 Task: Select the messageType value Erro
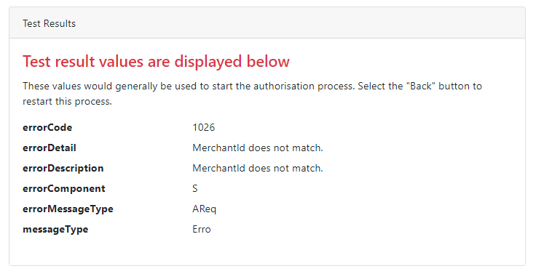(x=202, y=229)
